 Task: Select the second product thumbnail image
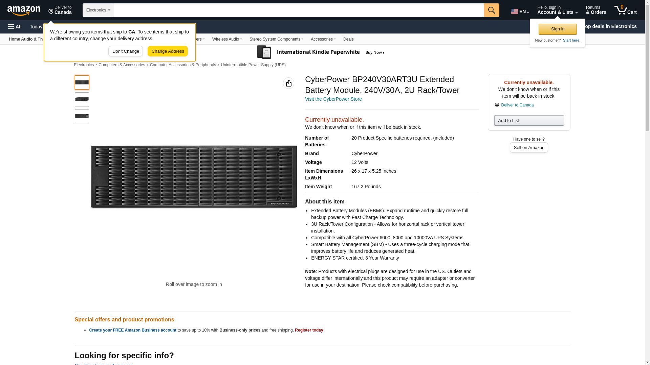point(82,99)
